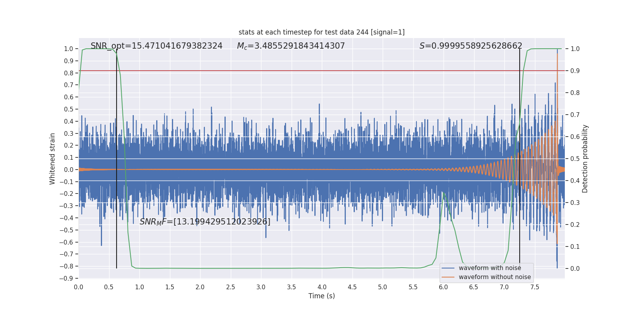Click the green probability peak near 6.0 seconds
The width and height of the screenshot is (628, 314).
[x=444, y=193]
